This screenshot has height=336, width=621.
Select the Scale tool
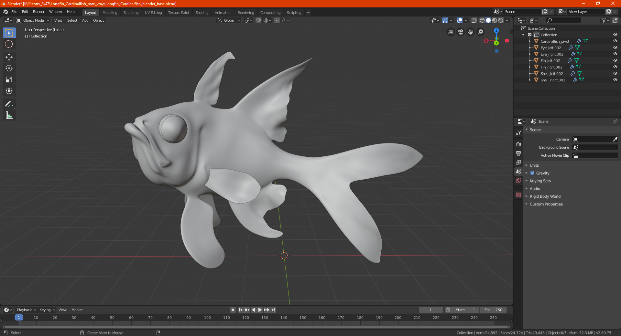[x=9, y=79]
